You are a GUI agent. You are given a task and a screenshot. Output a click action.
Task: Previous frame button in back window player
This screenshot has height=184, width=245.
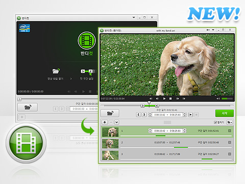click(76, 91)
